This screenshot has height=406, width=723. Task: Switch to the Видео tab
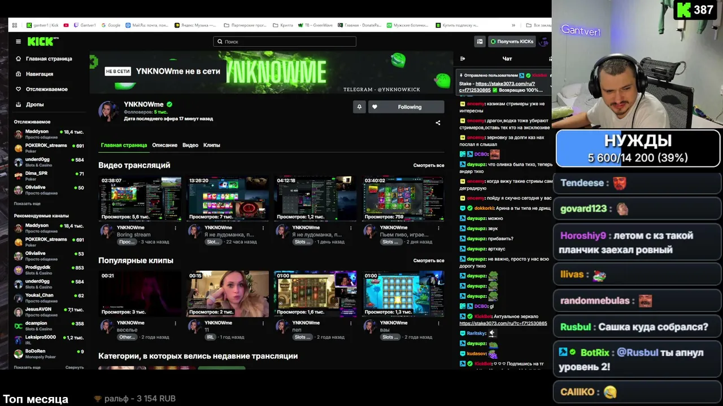(190, 145)
